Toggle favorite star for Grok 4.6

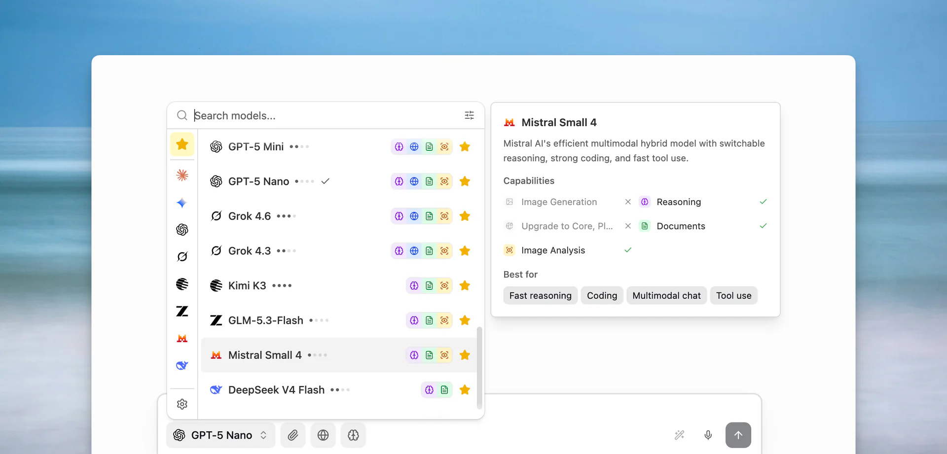(465, 216)
